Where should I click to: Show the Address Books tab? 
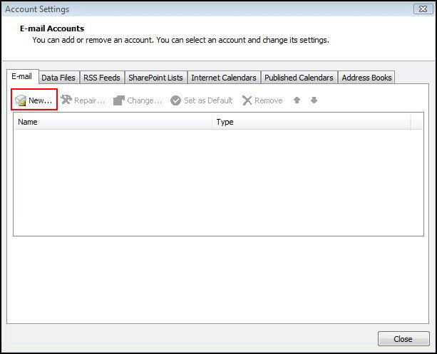click(x=366, y=78)
